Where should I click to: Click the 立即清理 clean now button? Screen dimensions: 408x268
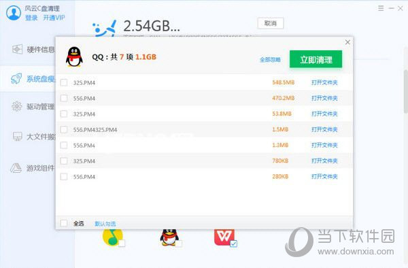pyautogui.click(x=316, y=59)
